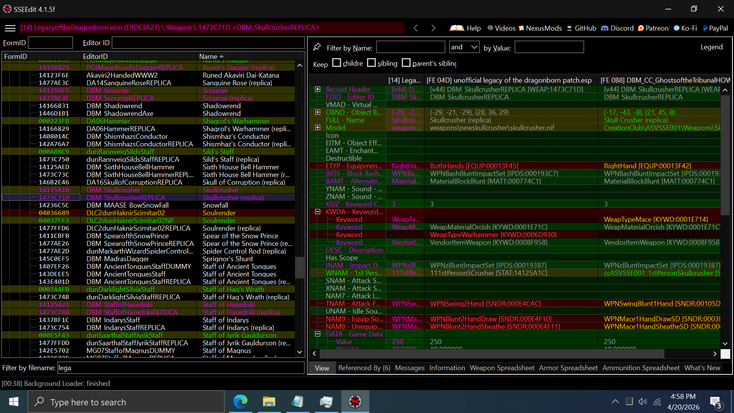Open the hamburger main menu

pos(10,28)
